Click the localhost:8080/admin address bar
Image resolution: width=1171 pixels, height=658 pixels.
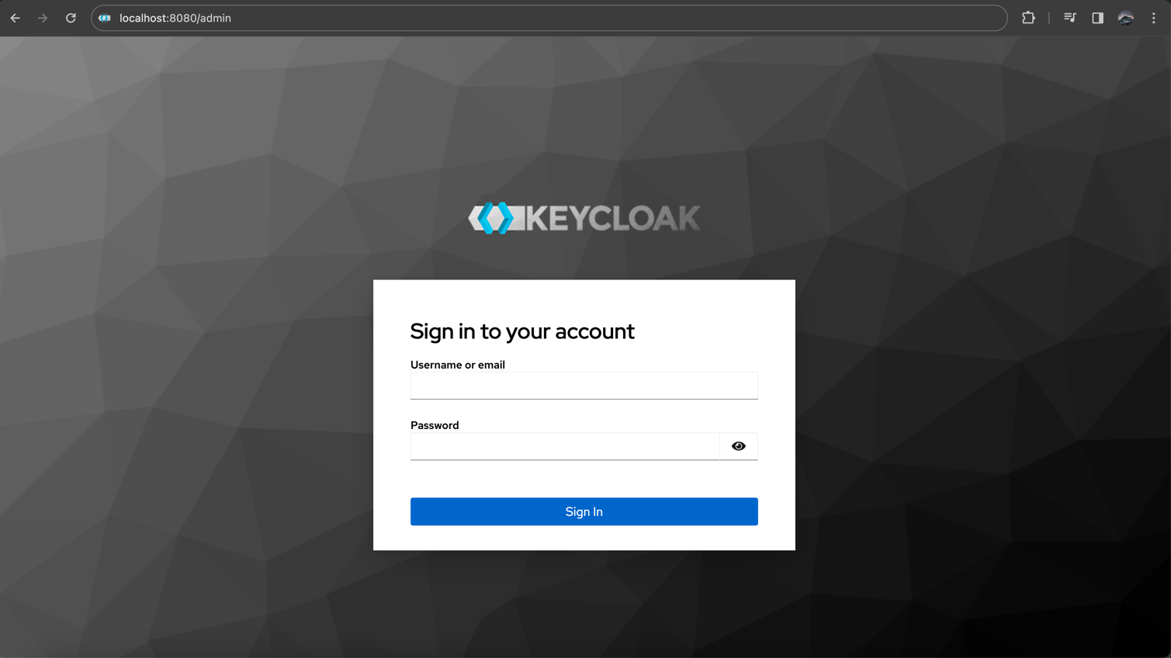pos(543,18)
